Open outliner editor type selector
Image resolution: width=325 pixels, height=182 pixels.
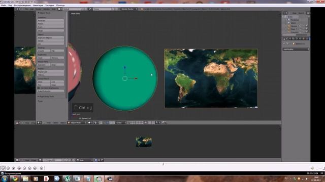point(285,13)
